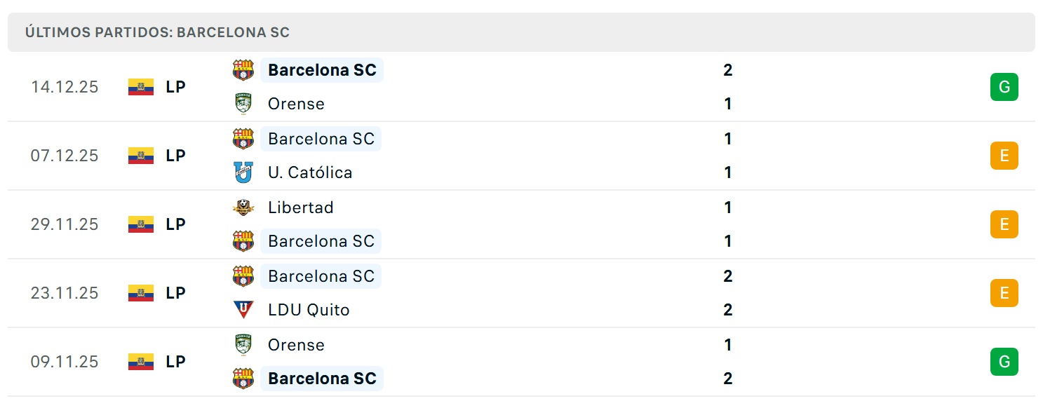Click green G badge for 14.12.25 match
Viewport: 1050px width, 408px height.
1004,87
